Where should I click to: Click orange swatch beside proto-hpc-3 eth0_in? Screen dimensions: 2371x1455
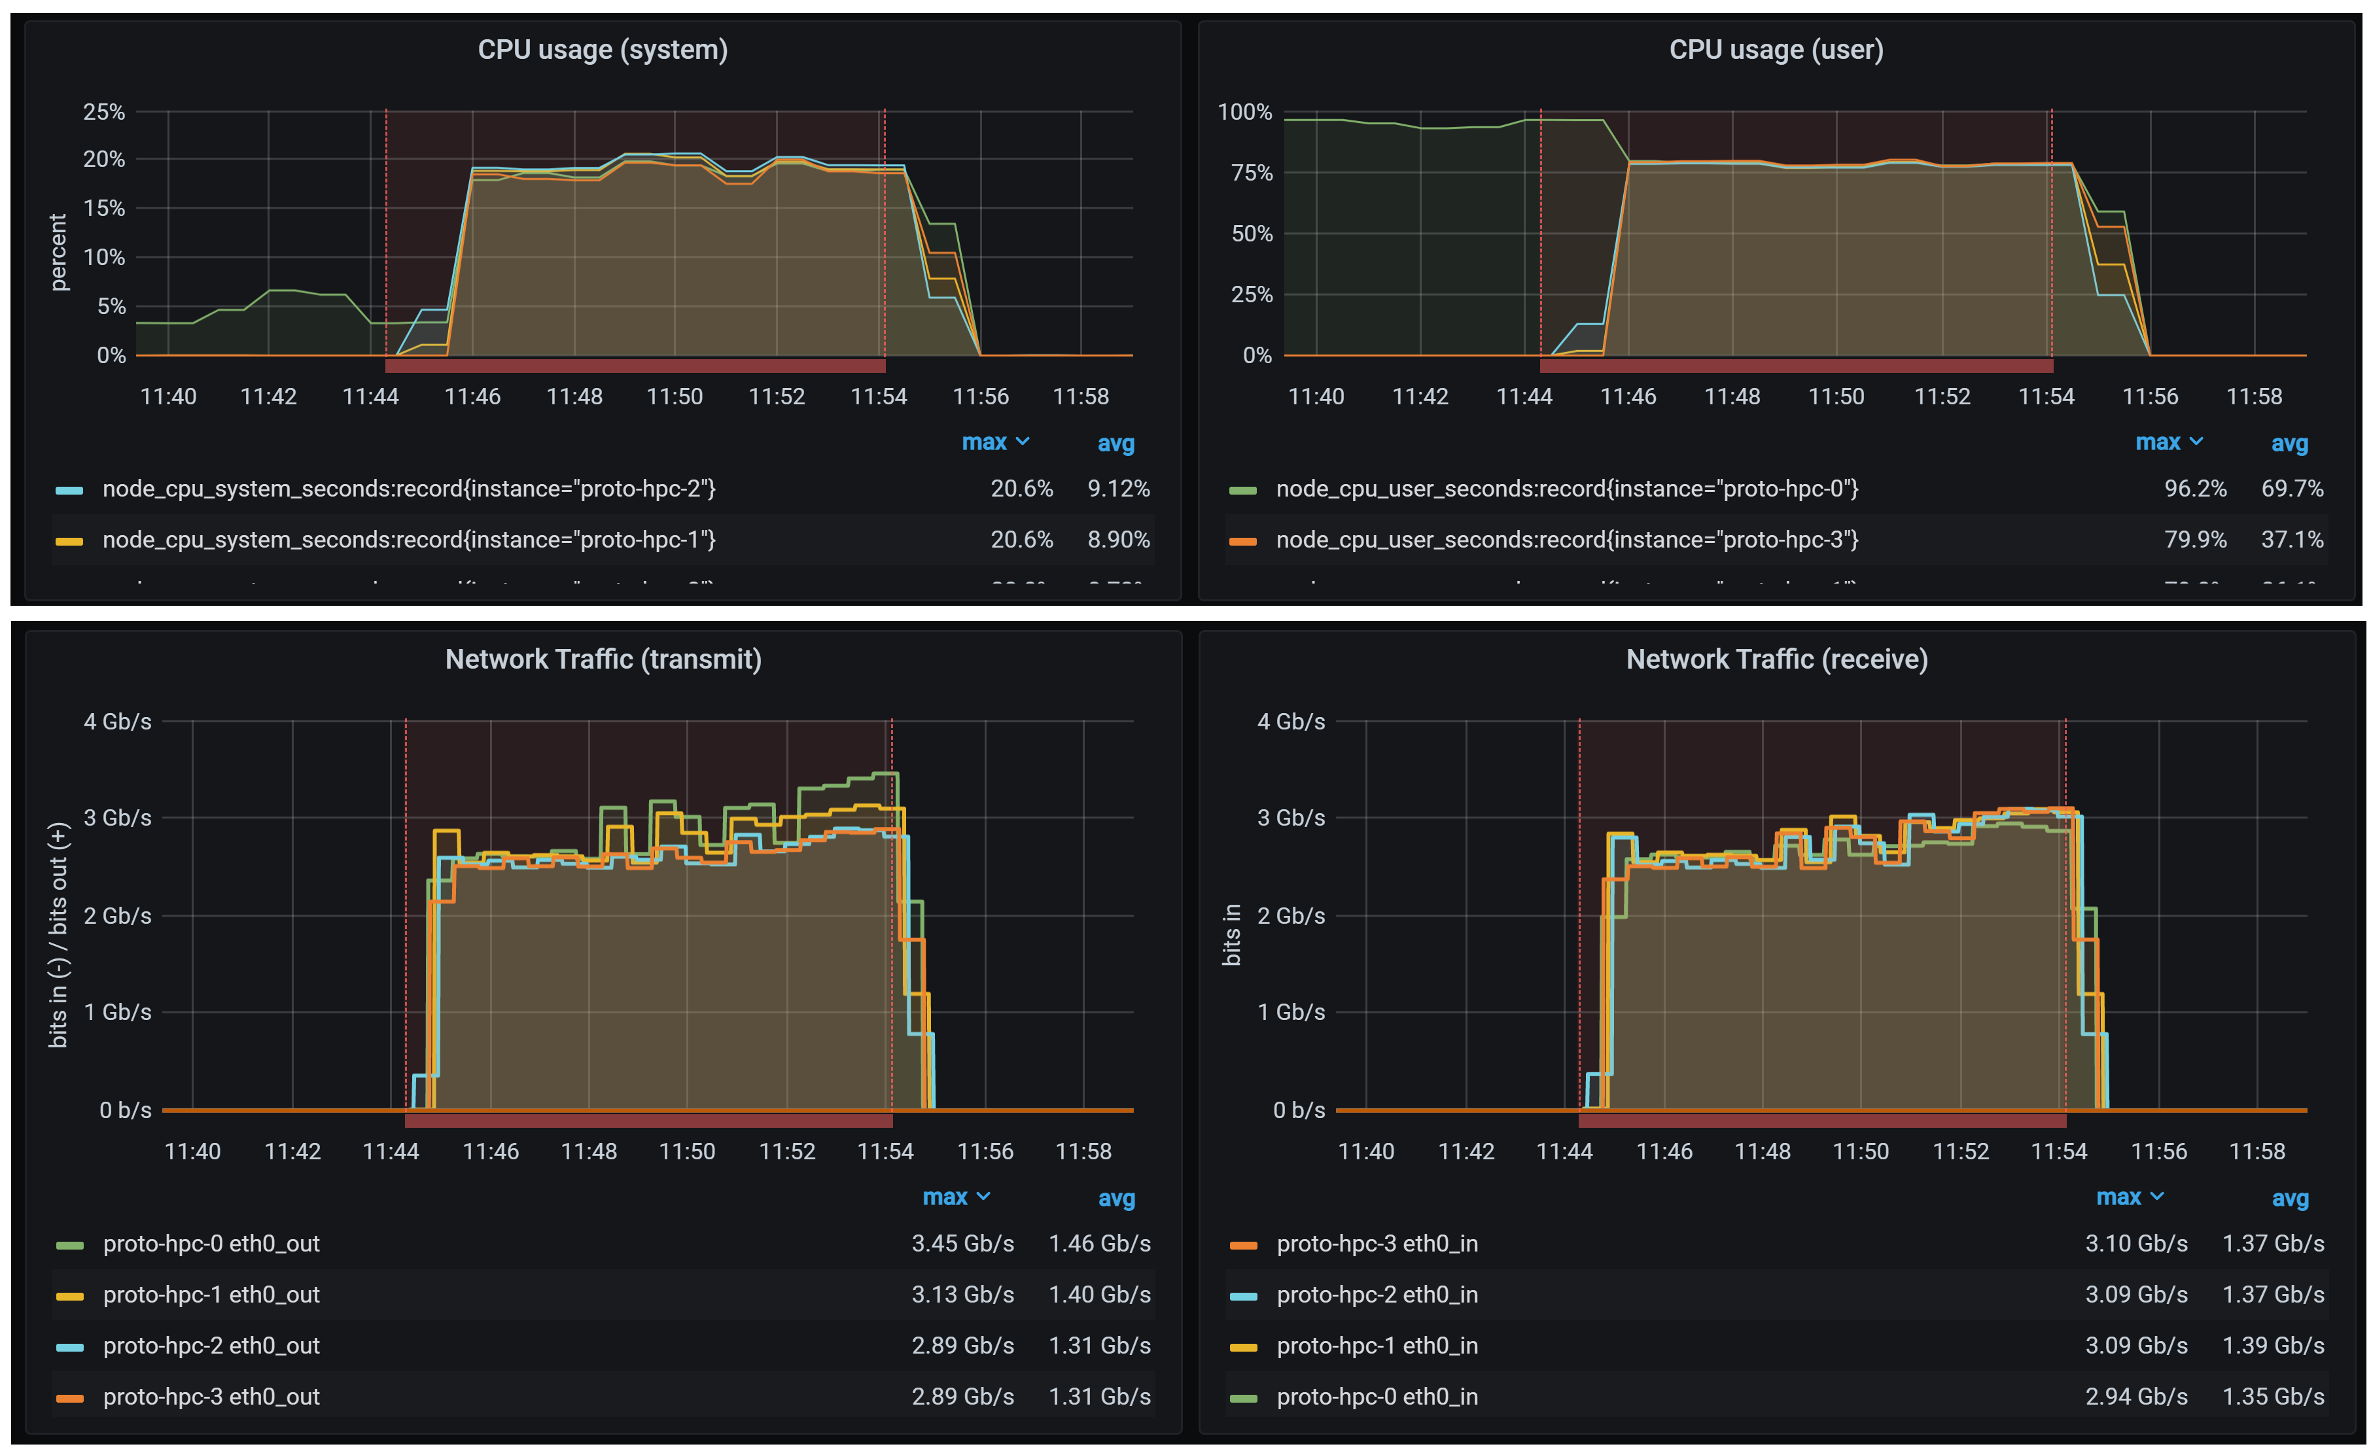click(1243, 1245)
